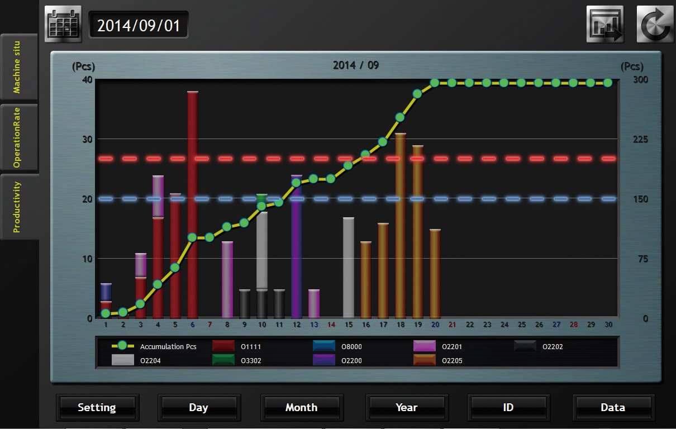Select the Month view button
The height and width of the screenshot is (429, 676).
point(302,407)
